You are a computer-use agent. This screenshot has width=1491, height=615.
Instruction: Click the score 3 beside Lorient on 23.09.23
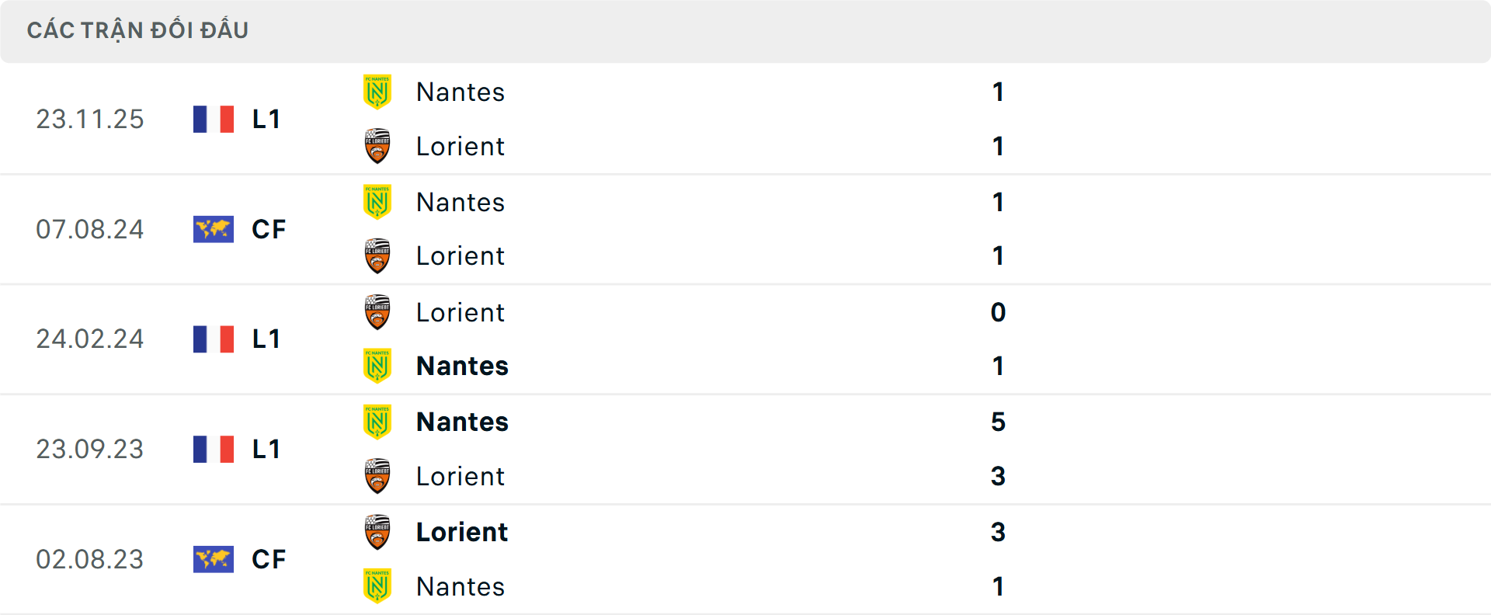point(999,476)
